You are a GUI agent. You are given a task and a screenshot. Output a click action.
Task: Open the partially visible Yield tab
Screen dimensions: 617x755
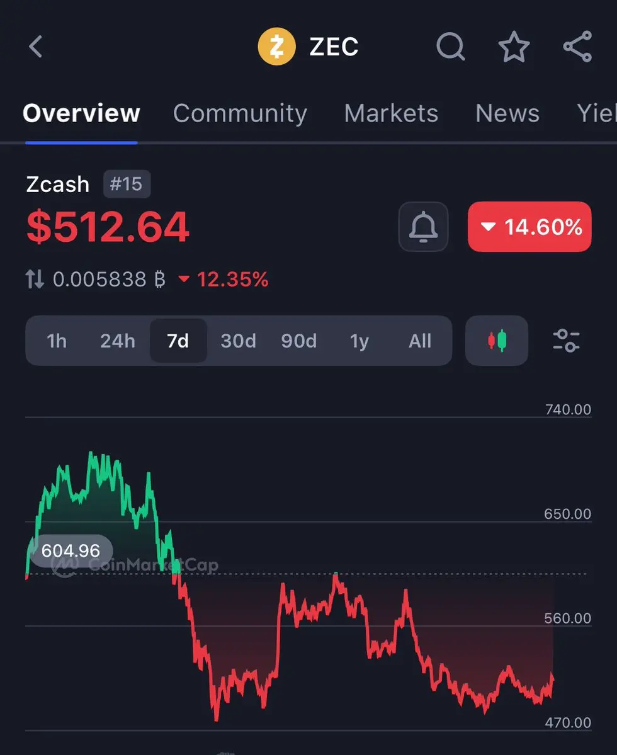pos(597,113)
